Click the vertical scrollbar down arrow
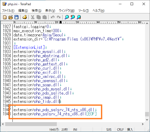Screen dimensions: 150x132 (x=147, y=120)
